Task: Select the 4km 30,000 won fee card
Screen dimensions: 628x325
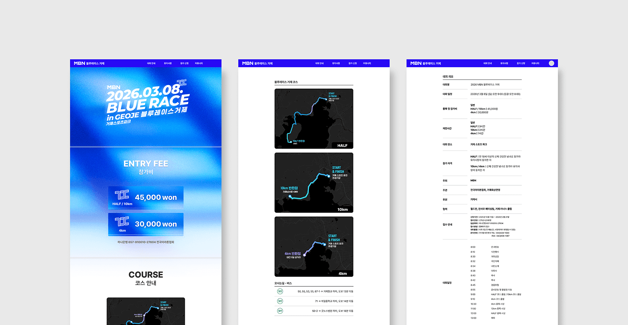Action: pos(146,224)
